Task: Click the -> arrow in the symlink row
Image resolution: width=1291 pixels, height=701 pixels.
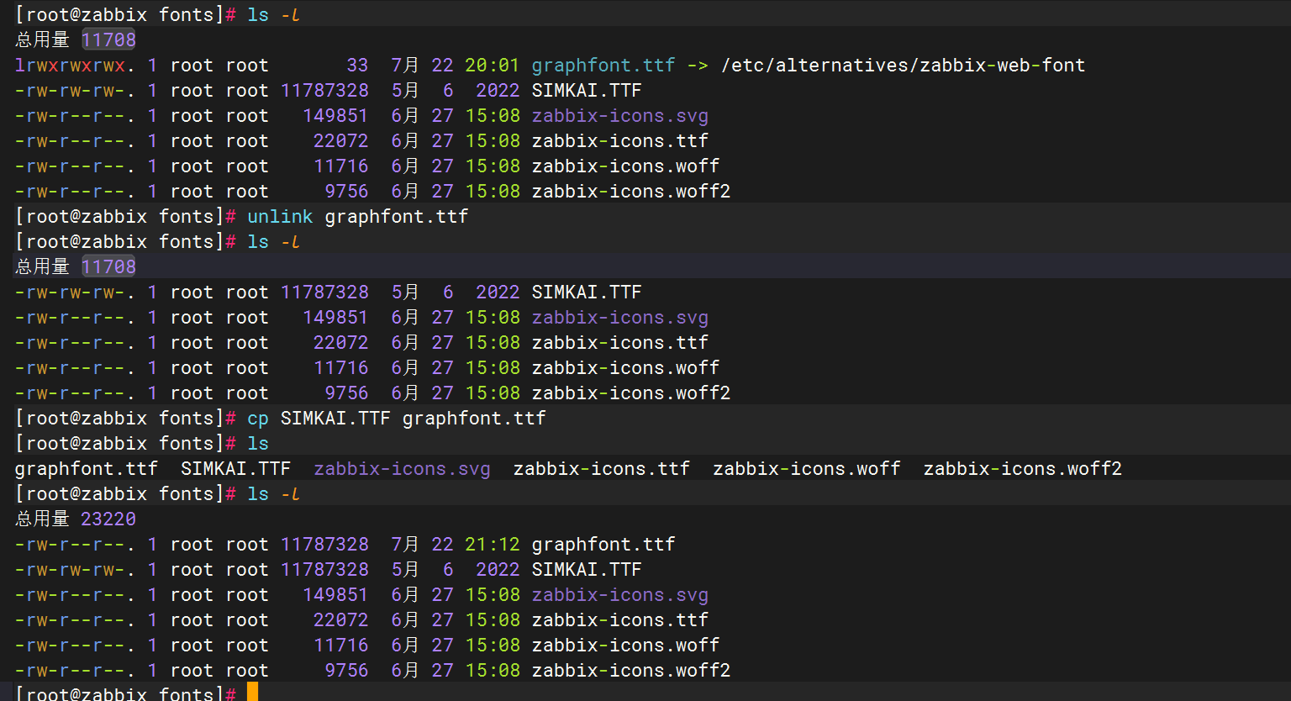Action: coord(698,66)
